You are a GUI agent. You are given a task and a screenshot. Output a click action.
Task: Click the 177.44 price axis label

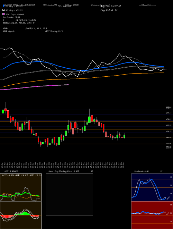tap(169, 113)
